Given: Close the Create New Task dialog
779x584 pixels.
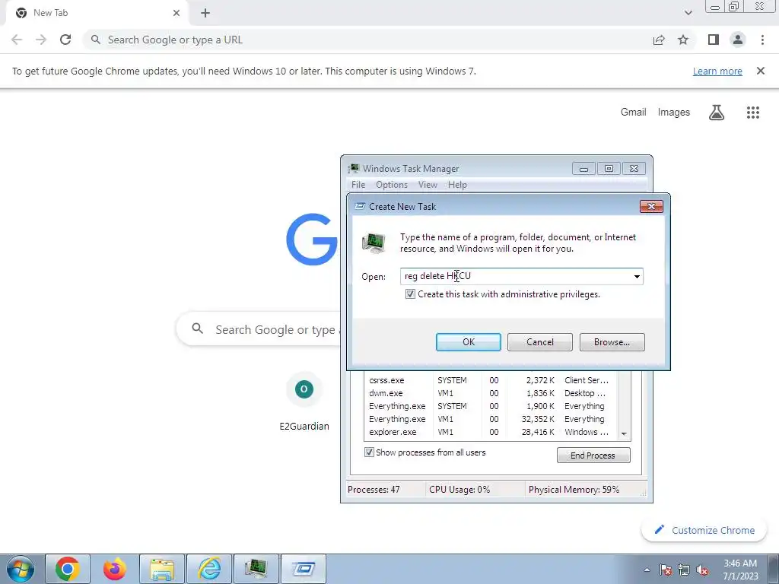Looking at the screenshot, I should pyautogui.click(x=651, y=207).
